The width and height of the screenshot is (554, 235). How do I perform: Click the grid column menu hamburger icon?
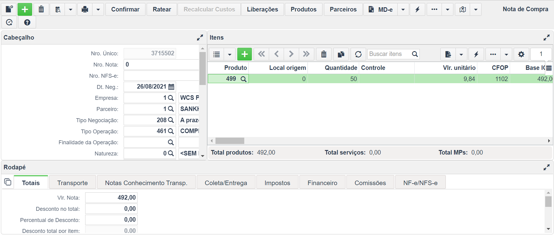click(x=549, y=68)
